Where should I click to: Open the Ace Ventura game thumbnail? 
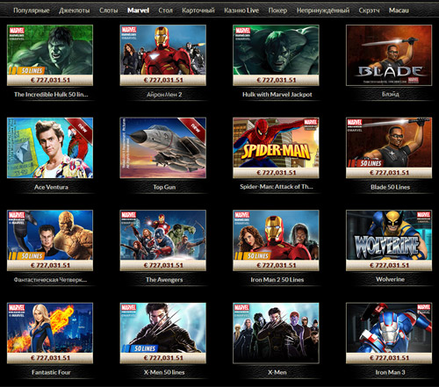pyautogui.click(x=50, y=147)
